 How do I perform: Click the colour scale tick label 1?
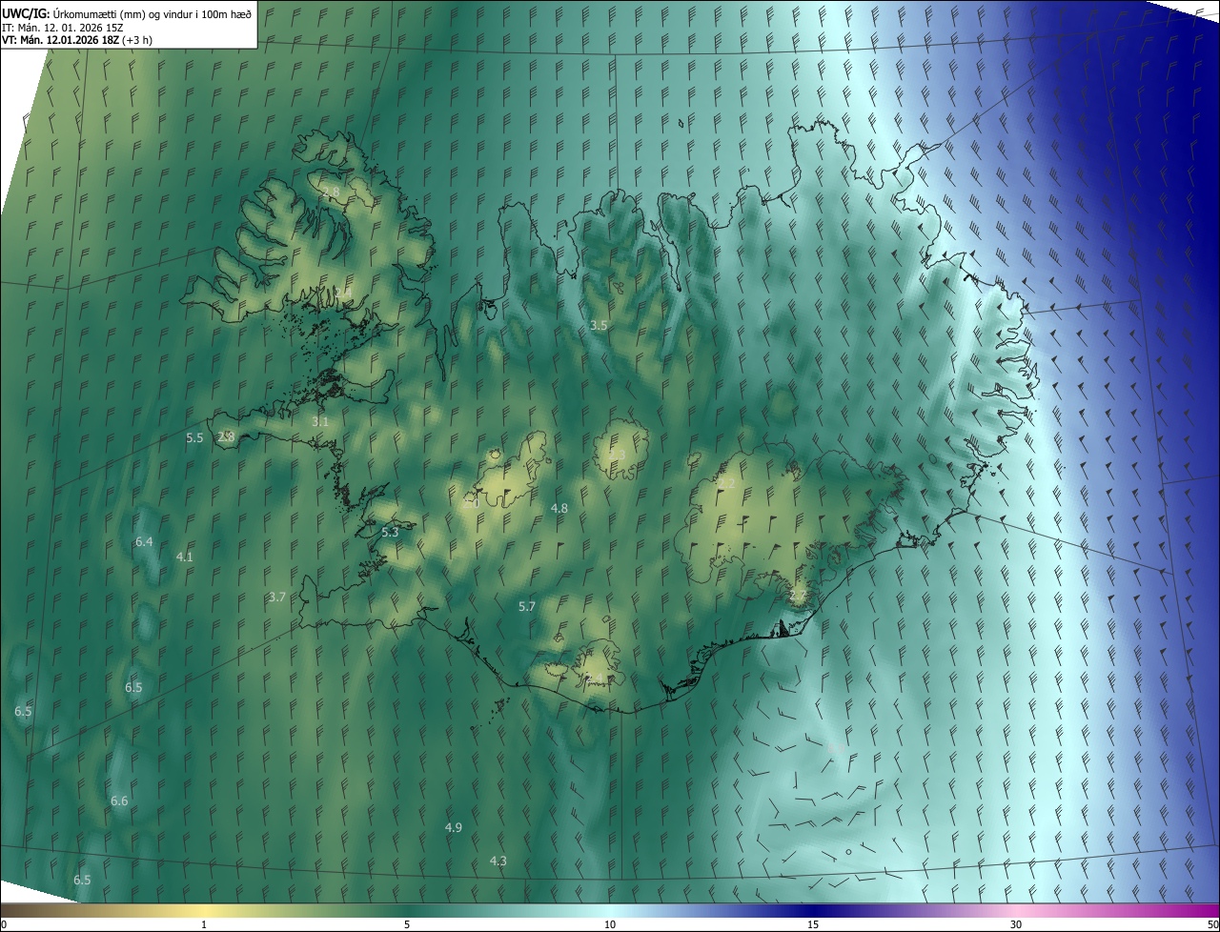coord(205,924)
